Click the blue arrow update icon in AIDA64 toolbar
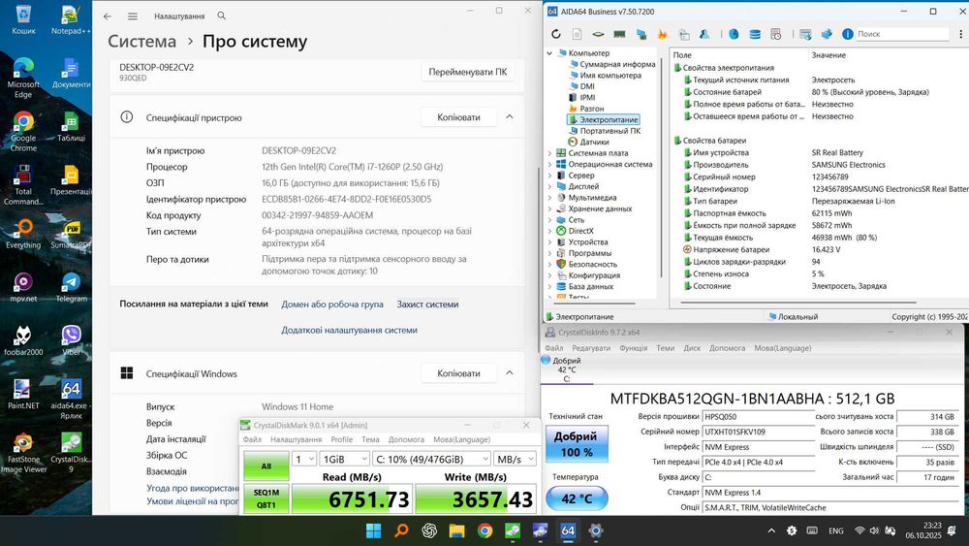Screen dimensions: 969x546 tap(827, 34)
